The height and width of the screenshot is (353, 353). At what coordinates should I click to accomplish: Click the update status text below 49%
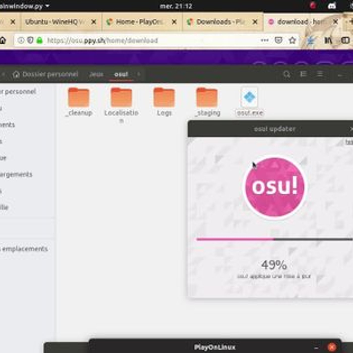pos(274,276)
